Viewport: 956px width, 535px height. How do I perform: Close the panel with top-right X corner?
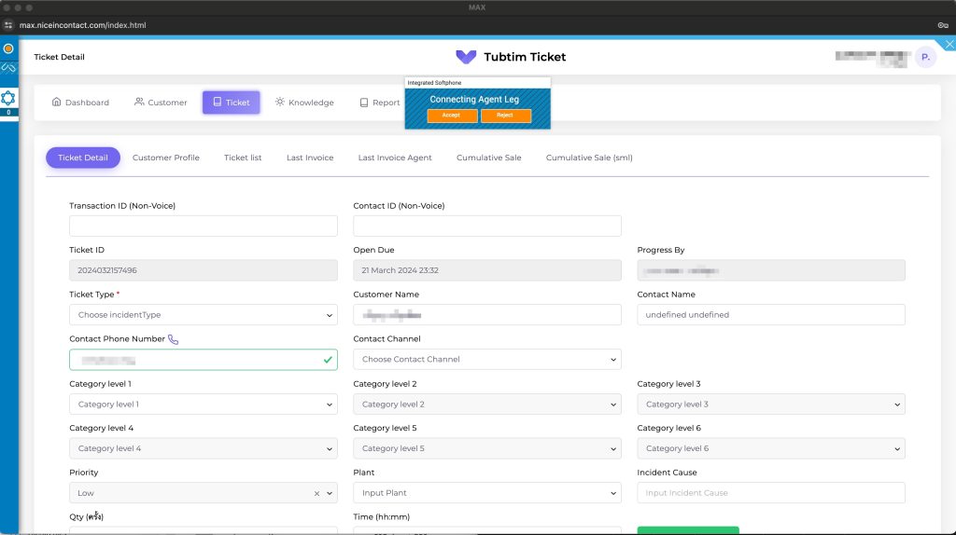(949, 44)
